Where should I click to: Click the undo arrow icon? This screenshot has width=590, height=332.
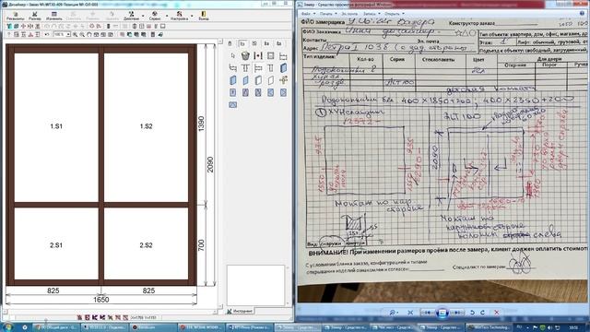point(47,34)
